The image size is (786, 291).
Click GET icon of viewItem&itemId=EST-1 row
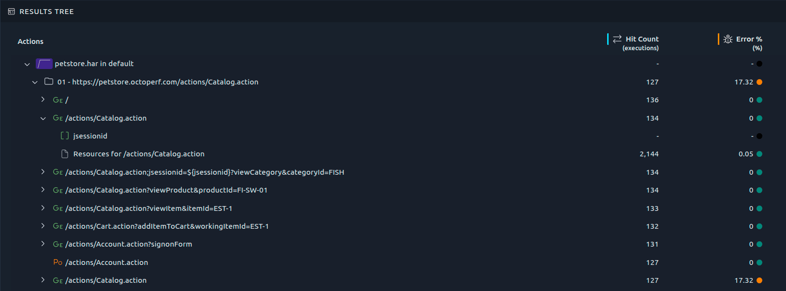58,208
